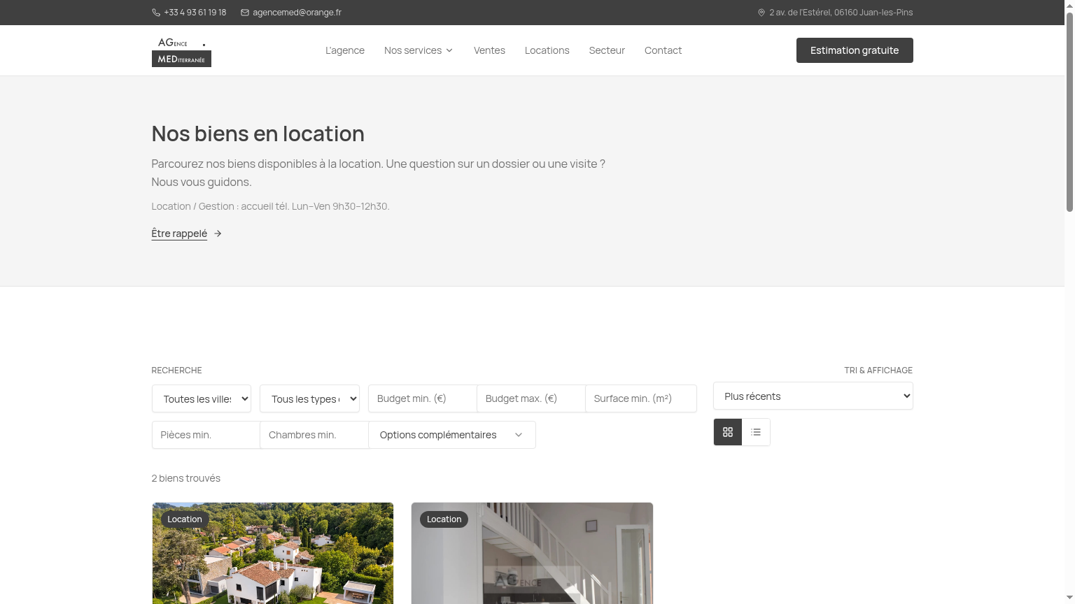Focus the Budget min. field

click(x=423, y=398)
